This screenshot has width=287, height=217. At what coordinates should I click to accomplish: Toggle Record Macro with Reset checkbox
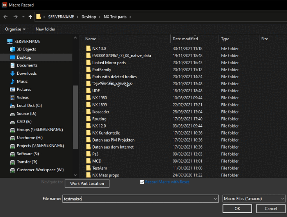[x=142, y=182]
